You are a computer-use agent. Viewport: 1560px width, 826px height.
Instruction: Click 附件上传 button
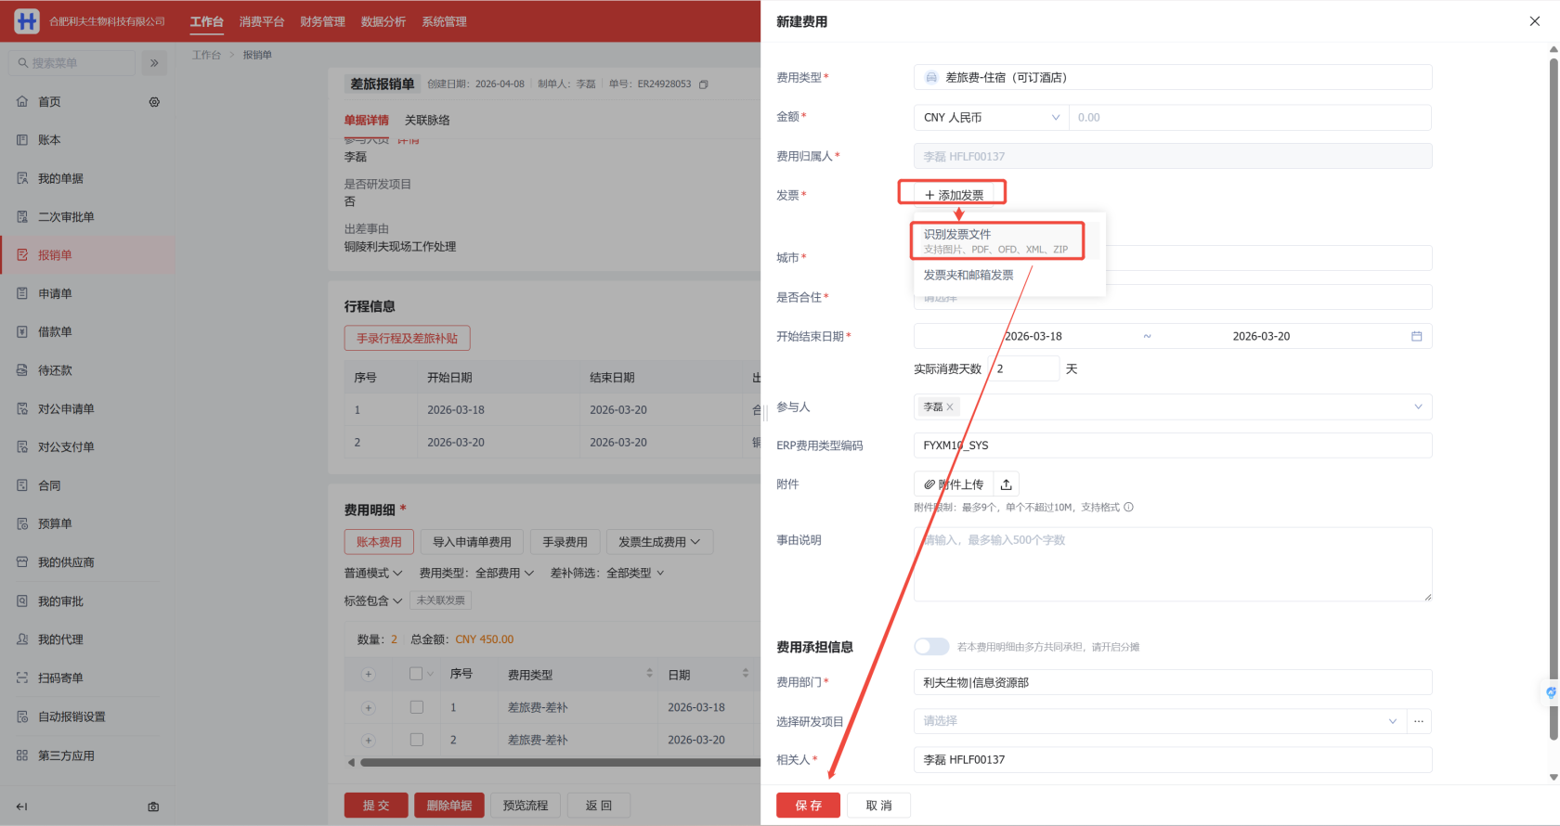click(x=954, y=484)
